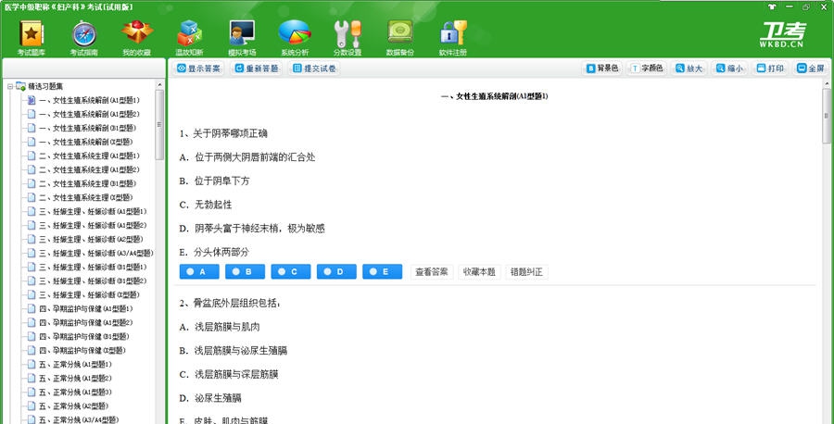Click the 显示答案 show answers button
The width and height of the screenshot is (834, 424).
tap(199, 69)
